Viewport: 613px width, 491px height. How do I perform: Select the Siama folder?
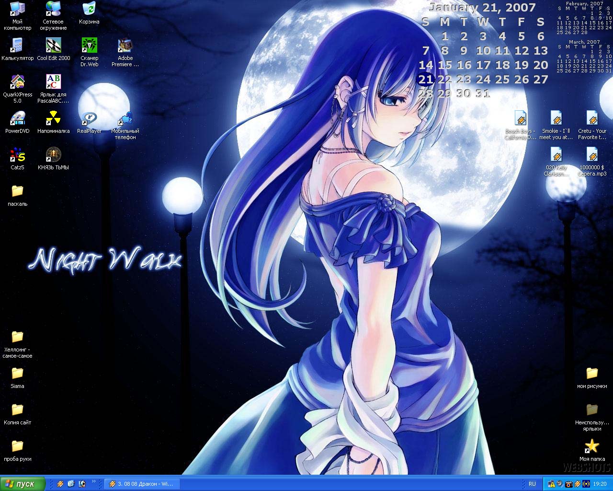17,377
